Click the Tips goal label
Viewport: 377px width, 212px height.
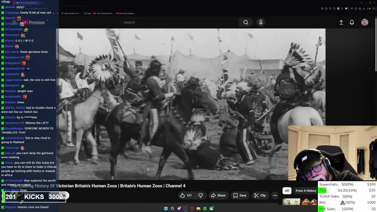pyautogui.click(x=323, y=191)
